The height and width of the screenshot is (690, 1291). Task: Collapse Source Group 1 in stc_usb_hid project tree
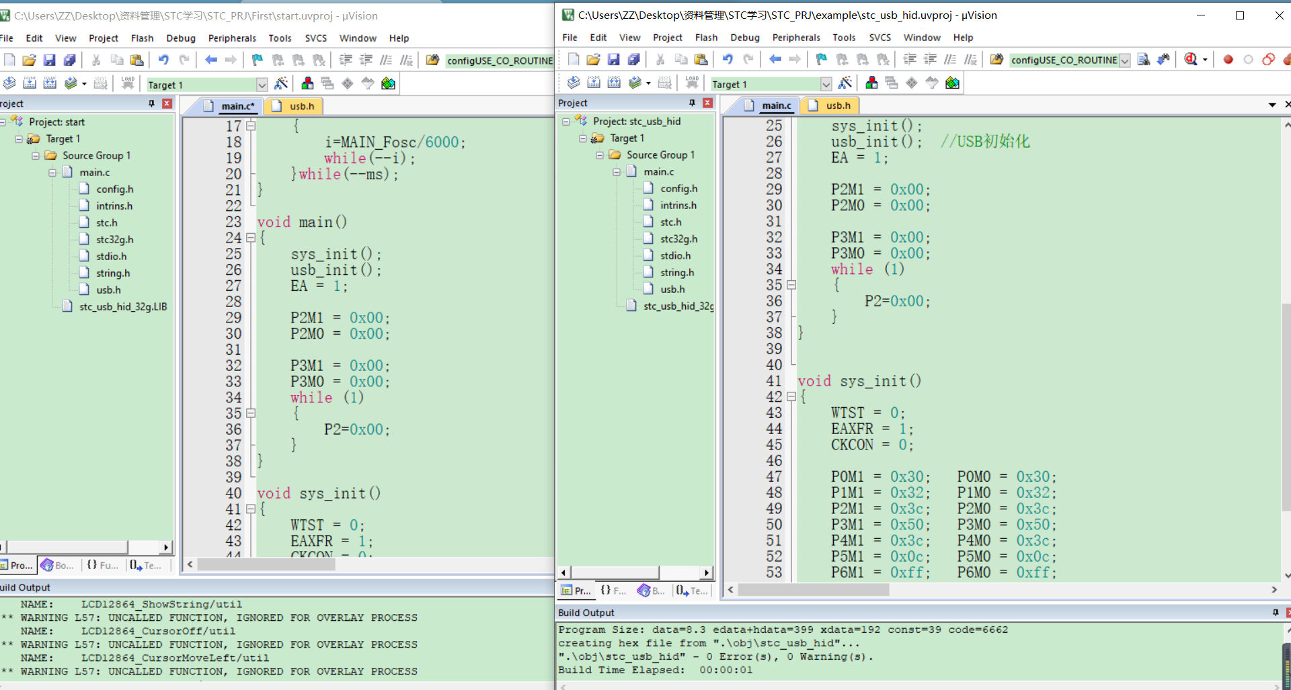pyautogui.click(x=600, y=155)
